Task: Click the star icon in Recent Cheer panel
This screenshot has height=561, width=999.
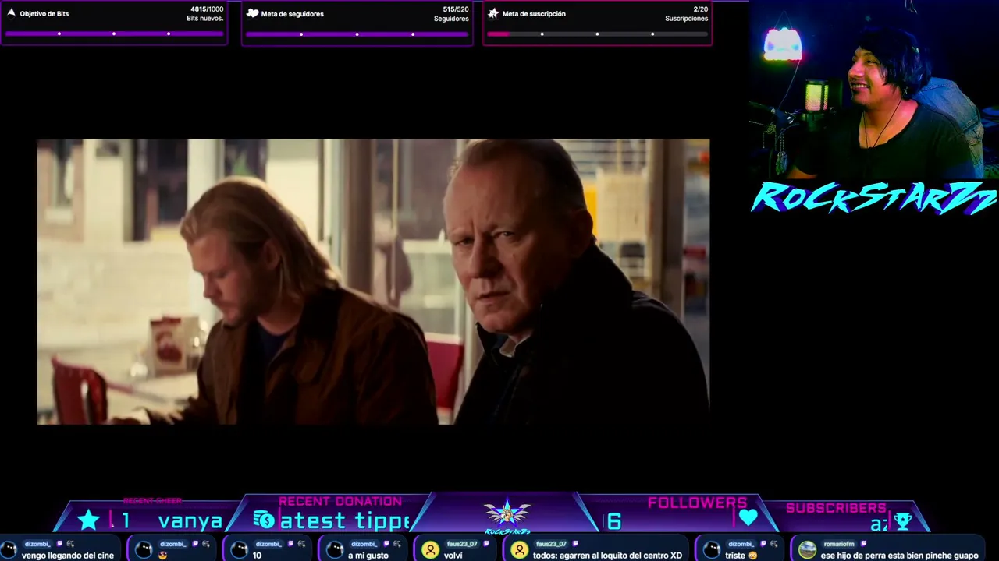Action: [x=89, y=520]
